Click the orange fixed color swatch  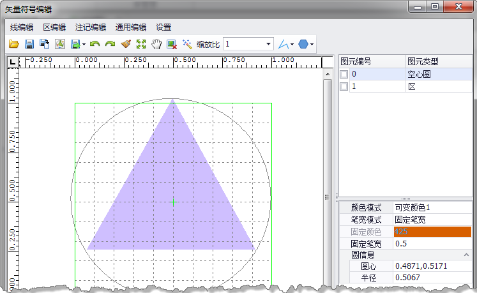432,232
